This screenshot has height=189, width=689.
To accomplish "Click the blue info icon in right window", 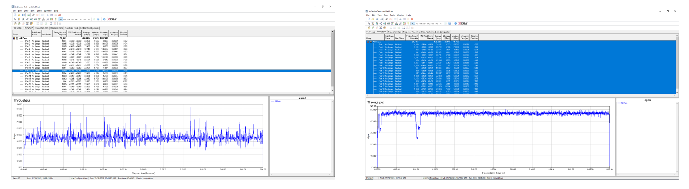I will tap(456, 24).
